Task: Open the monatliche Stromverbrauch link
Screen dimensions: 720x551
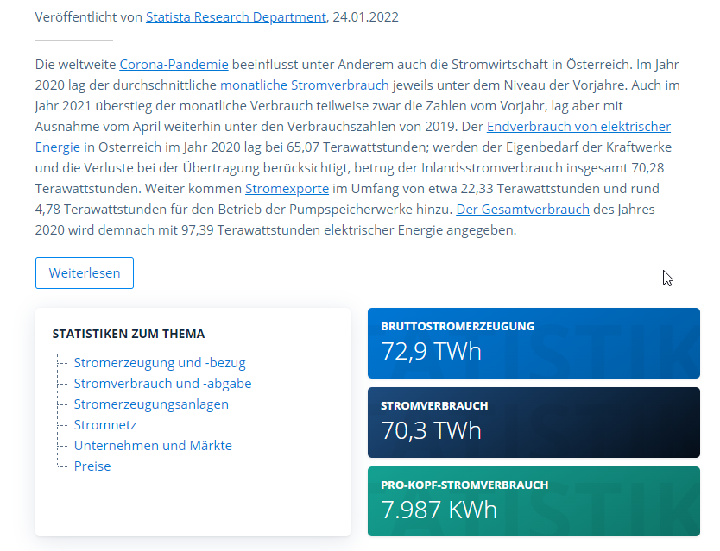Action: (x=305, y=85)
